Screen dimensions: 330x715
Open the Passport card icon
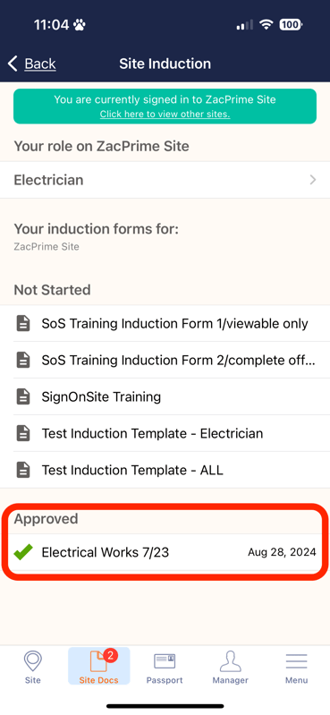(165, 661)
